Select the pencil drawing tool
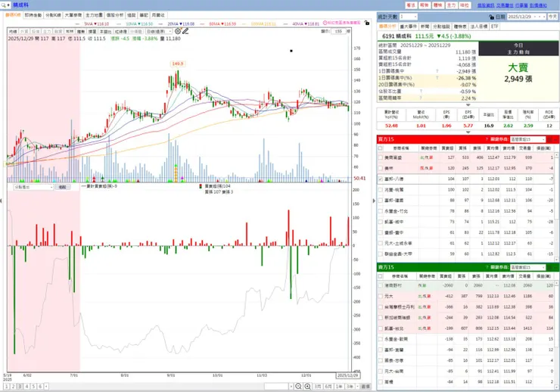Viewport: 560px width, 392px height. point(185,32)
